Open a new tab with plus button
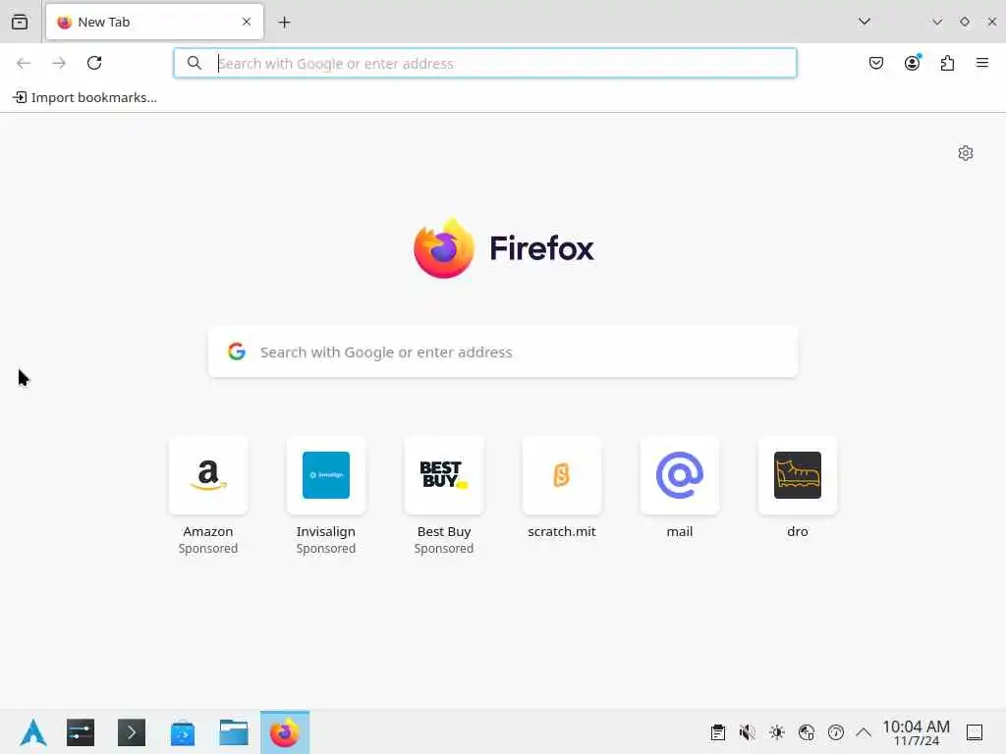The height and width of the screenshot is (754, 1006). coord(284,23)
